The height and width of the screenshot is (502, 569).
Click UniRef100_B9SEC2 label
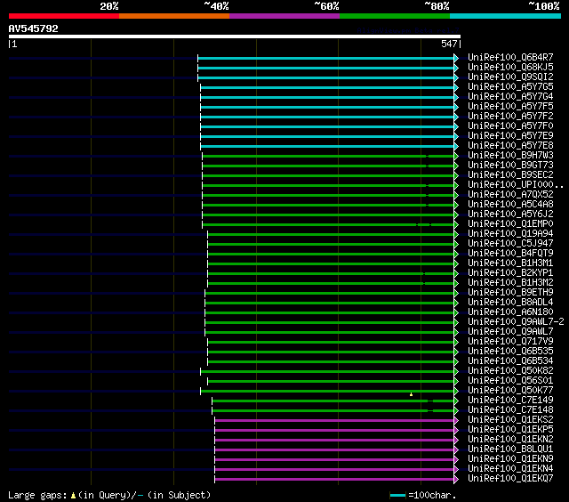(x=510, y=175)
